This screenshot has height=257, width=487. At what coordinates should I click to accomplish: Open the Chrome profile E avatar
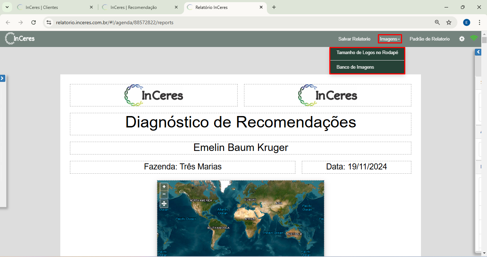click(x=467, y=22)
